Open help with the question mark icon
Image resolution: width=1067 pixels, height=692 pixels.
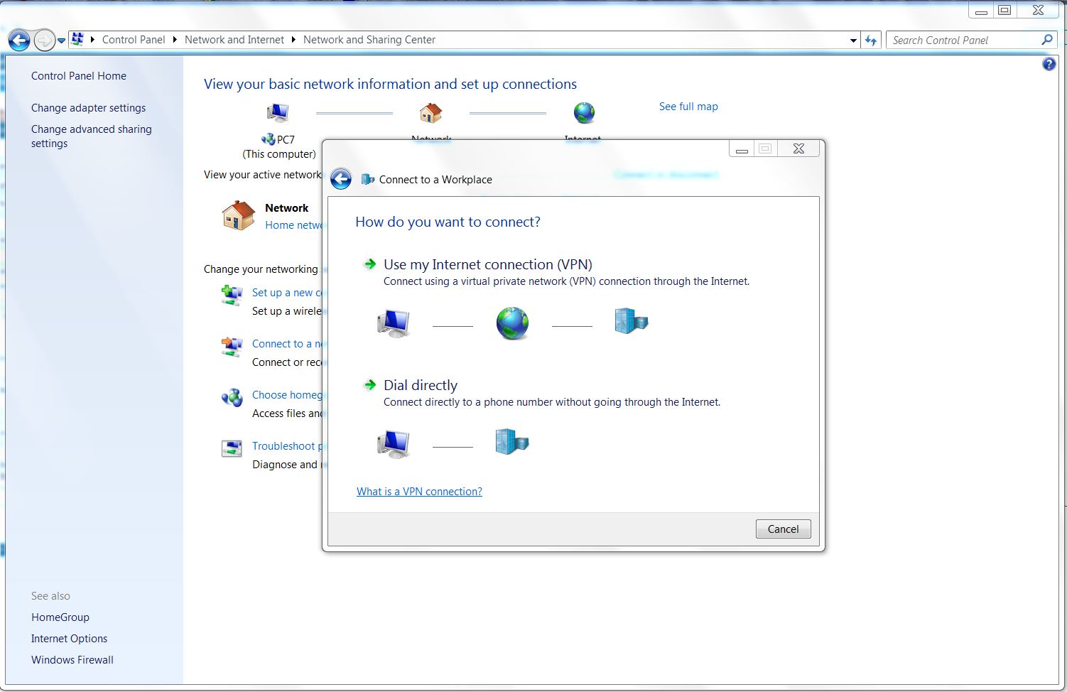[x=1049, y=65]
